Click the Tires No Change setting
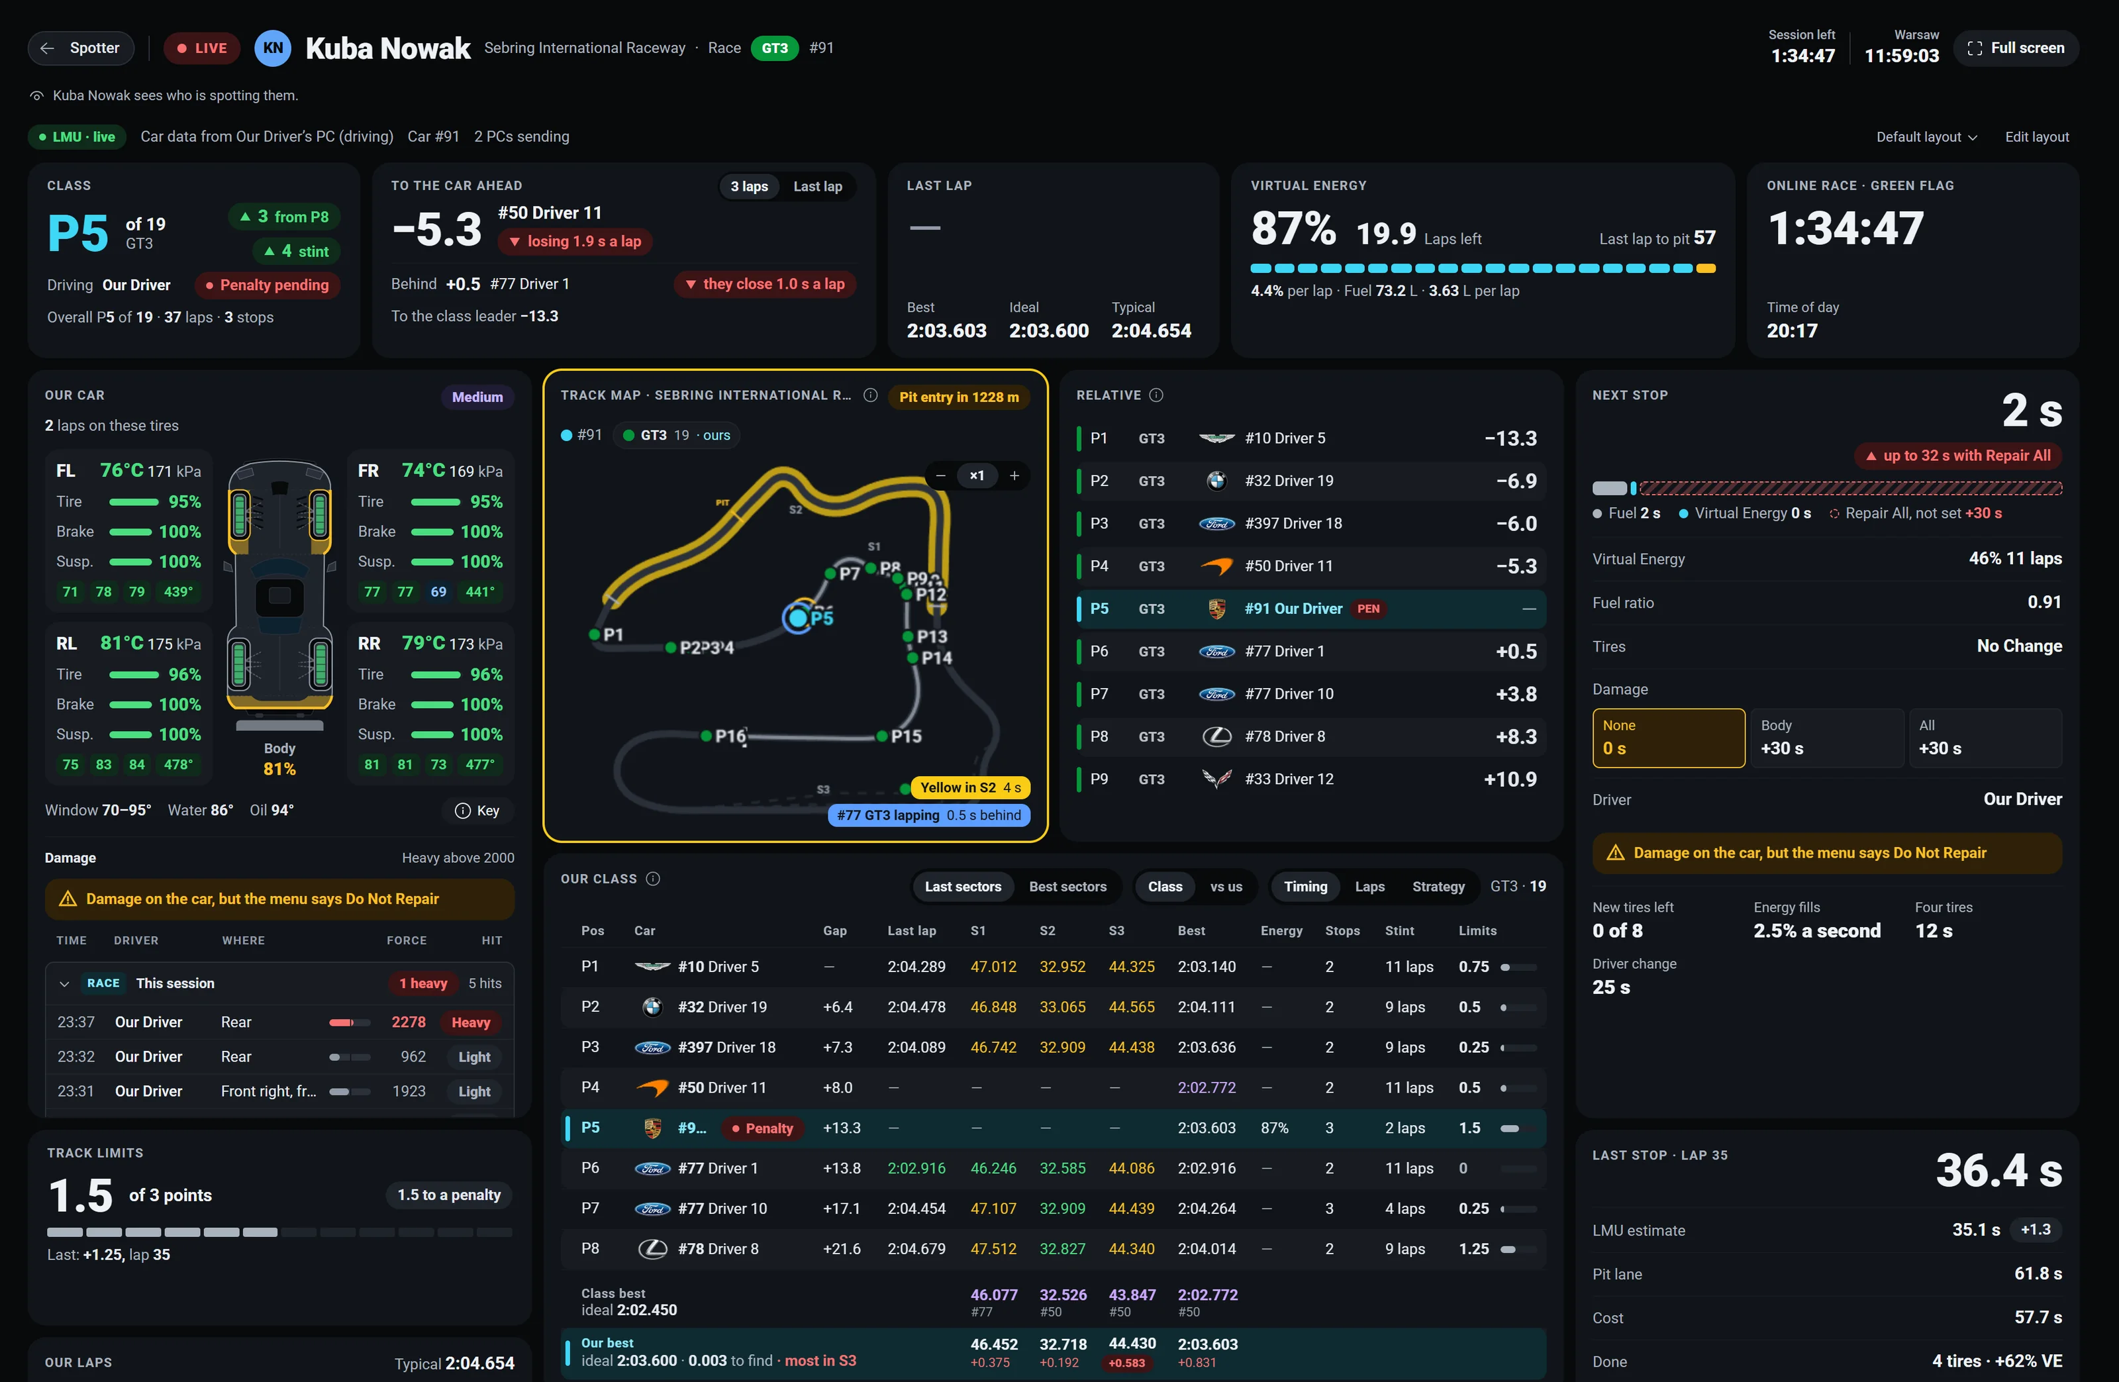 (x=1827, y=646)
